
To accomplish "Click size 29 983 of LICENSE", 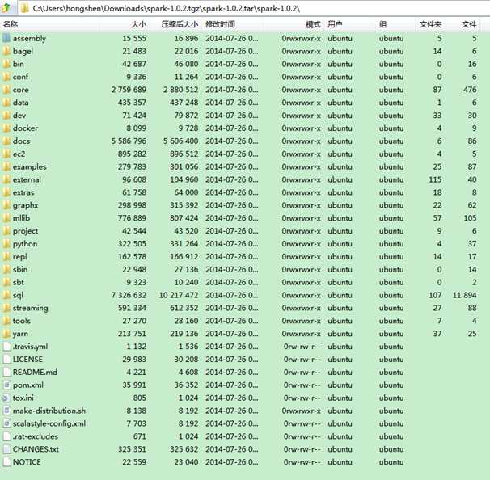I will pos(134,359).
